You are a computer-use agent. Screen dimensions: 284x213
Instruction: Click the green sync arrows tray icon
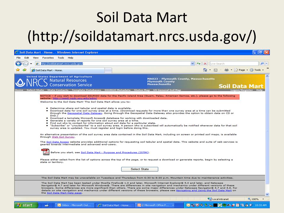tap(225, 205)
